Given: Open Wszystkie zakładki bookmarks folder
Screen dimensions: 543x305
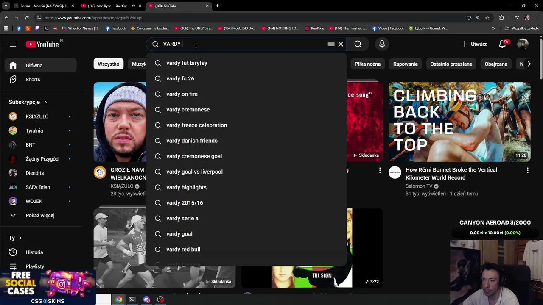Looking at the screenshot, I should pos(522,28).
